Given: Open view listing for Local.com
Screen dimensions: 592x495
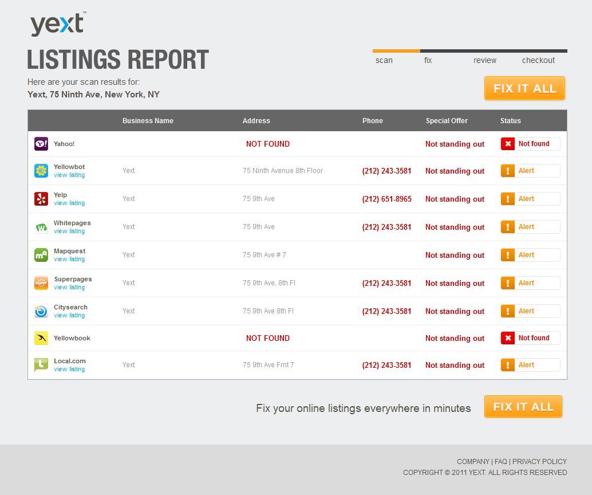Looking at the screenshot, I should (69, 369).
